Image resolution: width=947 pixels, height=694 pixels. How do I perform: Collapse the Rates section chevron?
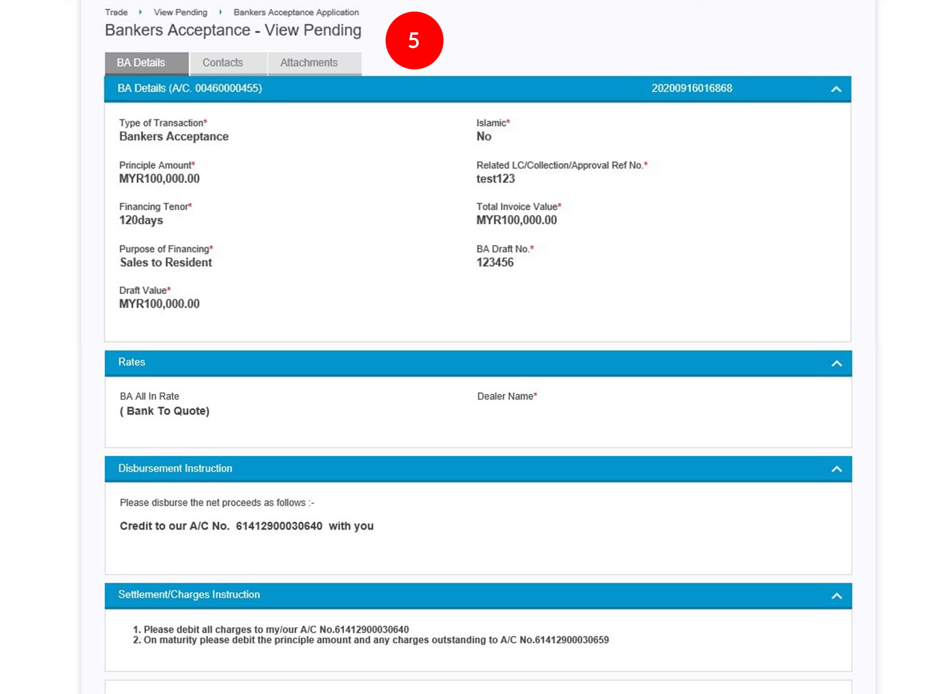click(836, 363)
